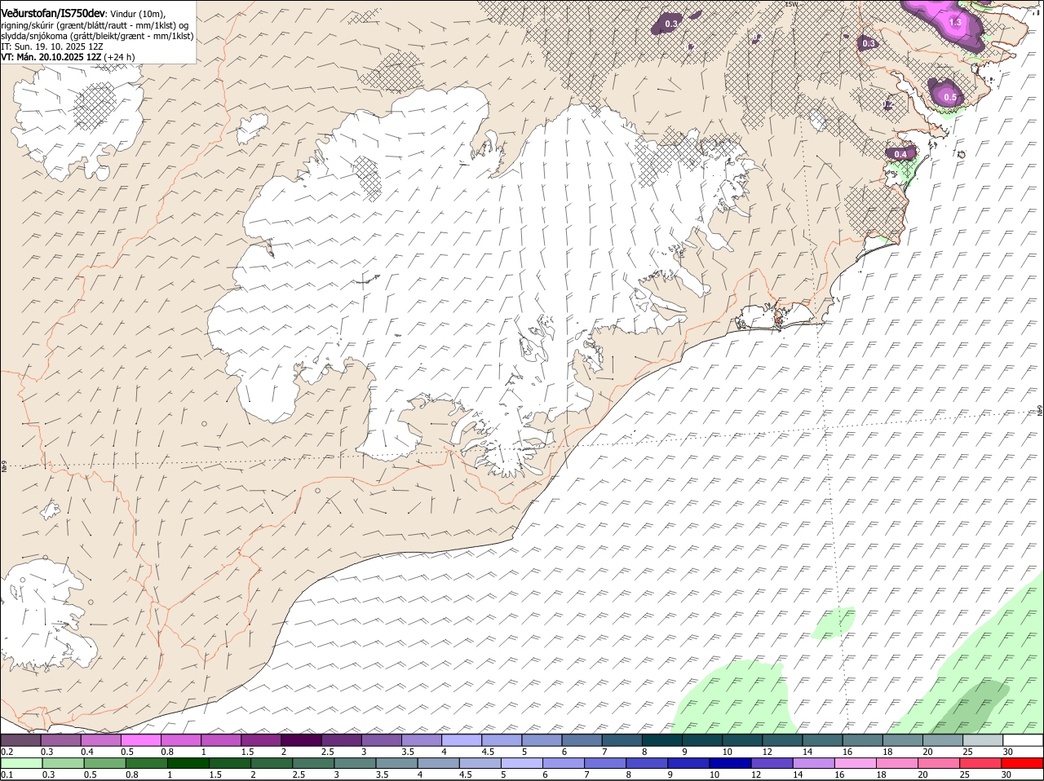
Task: Click the 'Vindur (10m)' legend description text
Action: (x=137, y=14)
